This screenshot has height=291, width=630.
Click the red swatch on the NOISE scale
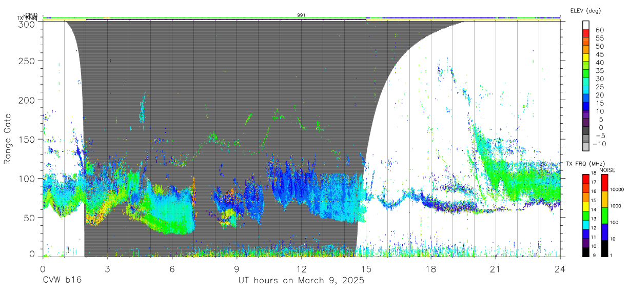pos(604,183)
